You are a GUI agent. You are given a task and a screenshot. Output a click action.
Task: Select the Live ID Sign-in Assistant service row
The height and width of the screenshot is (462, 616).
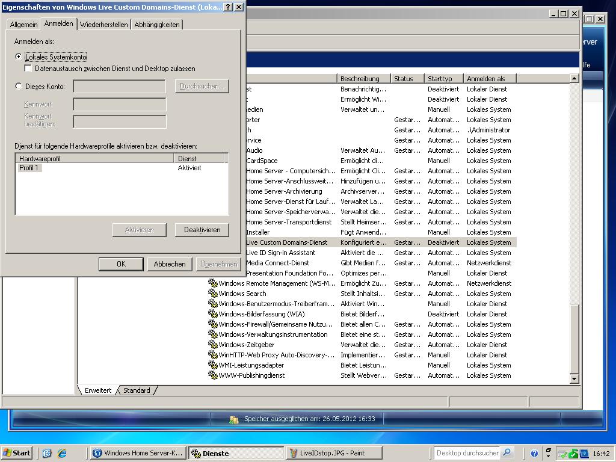[x=381, y=253]
